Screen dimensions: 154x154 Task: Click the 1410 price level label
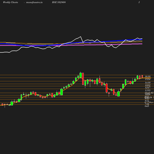point(148,83)
